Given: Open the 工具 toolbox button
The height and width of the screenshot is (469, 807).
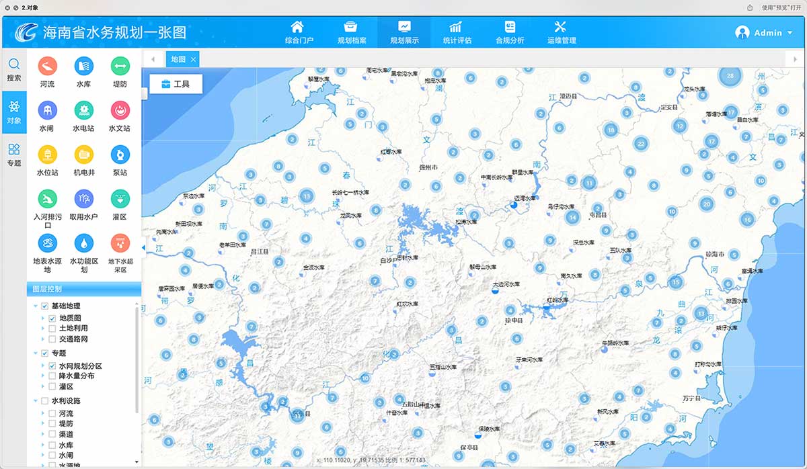Looking at the screenshot, I should coord(176,84).
